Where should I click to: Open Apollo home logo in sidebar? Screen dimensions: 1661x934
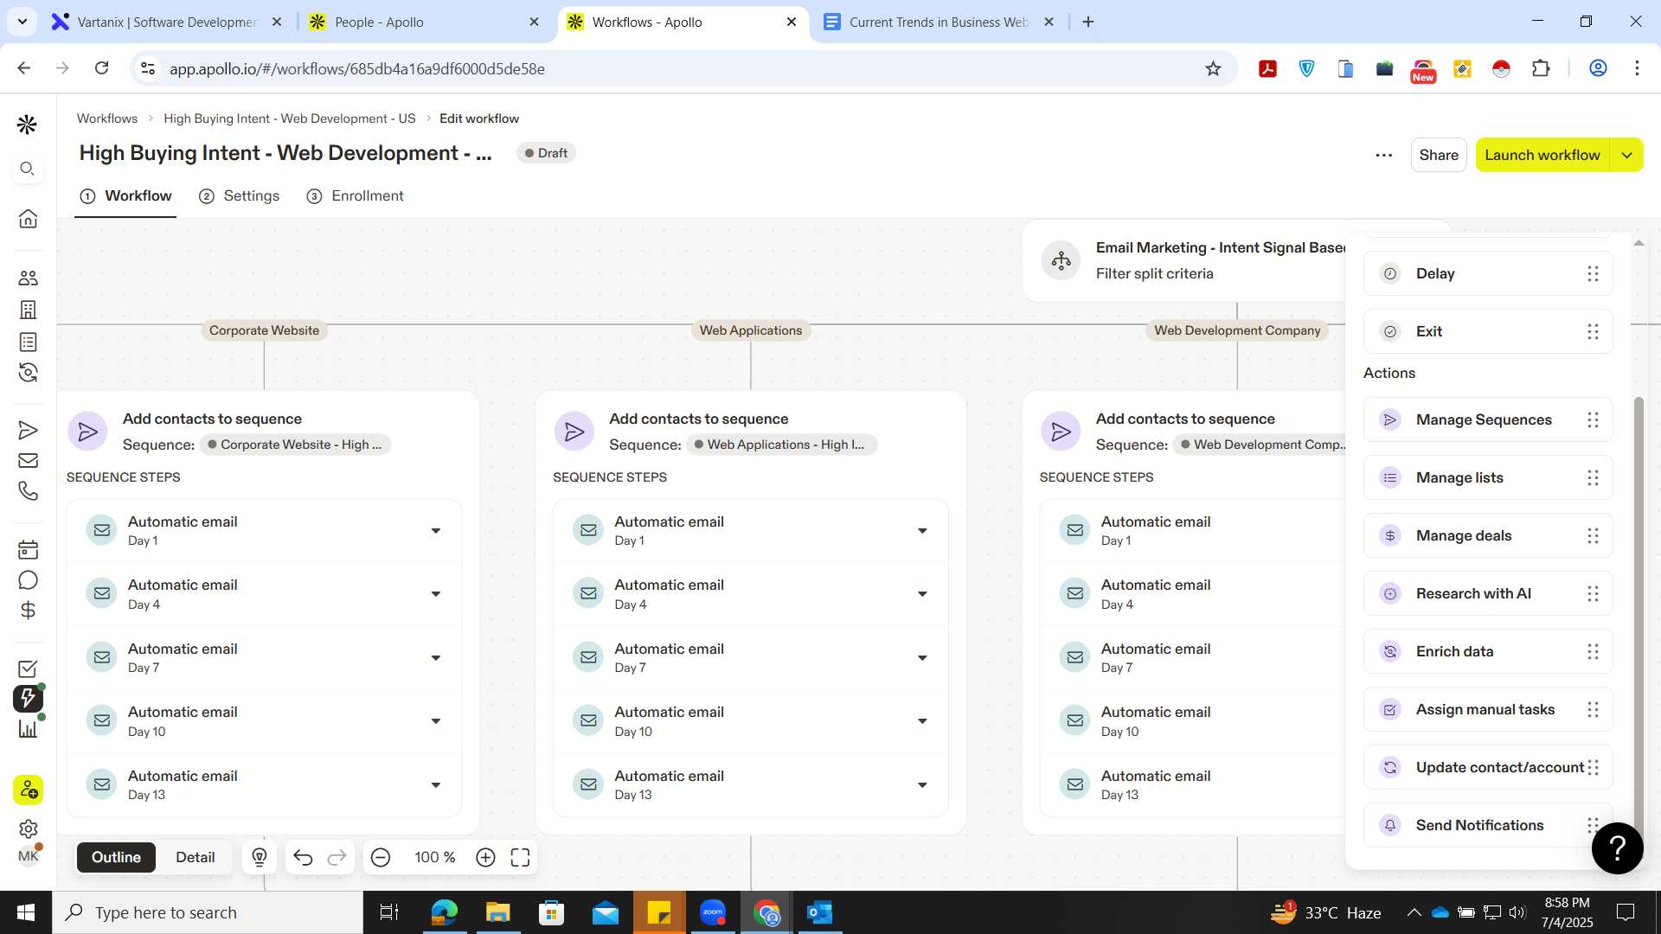(28, 125)
